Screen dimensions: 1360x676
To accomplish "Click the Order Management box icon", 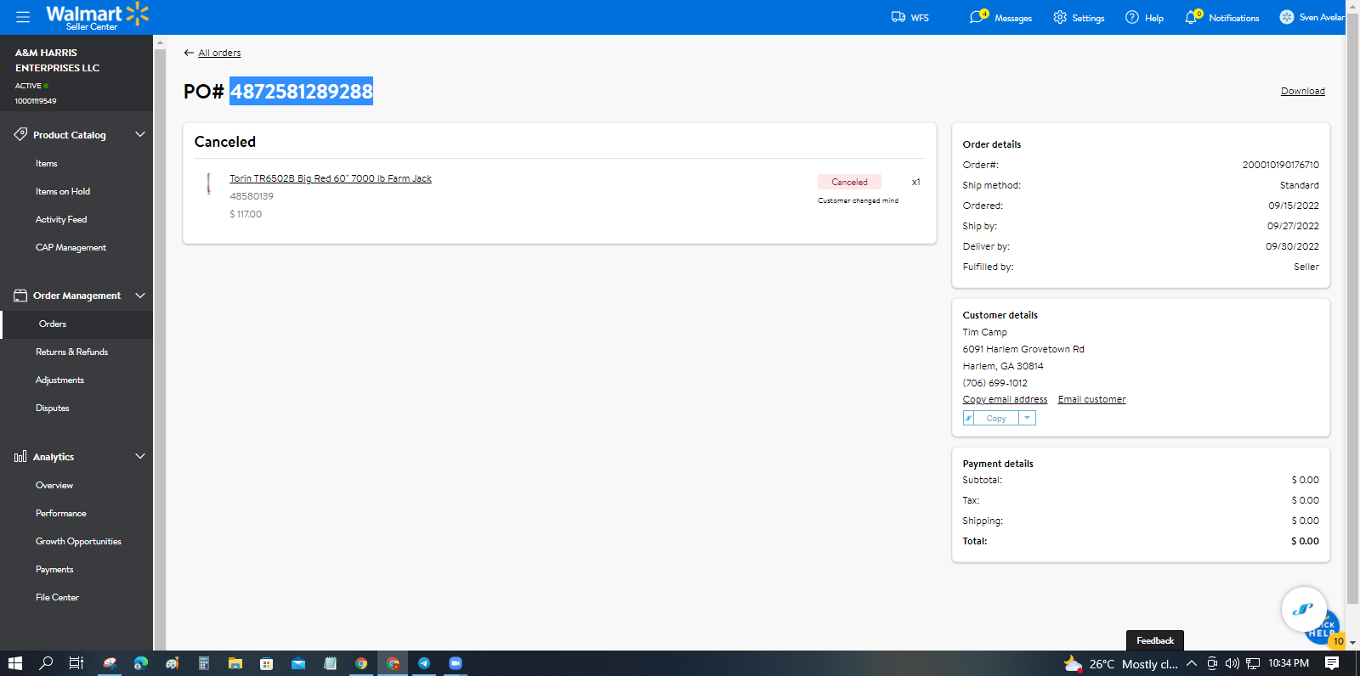I will (20, 296).
